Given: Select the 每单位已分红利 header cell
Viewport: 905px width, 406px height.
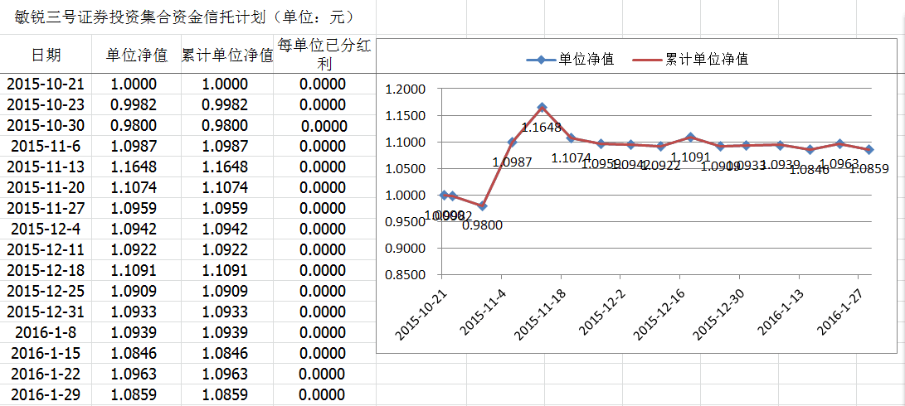Looking at the screenshot, I should 324,55.
